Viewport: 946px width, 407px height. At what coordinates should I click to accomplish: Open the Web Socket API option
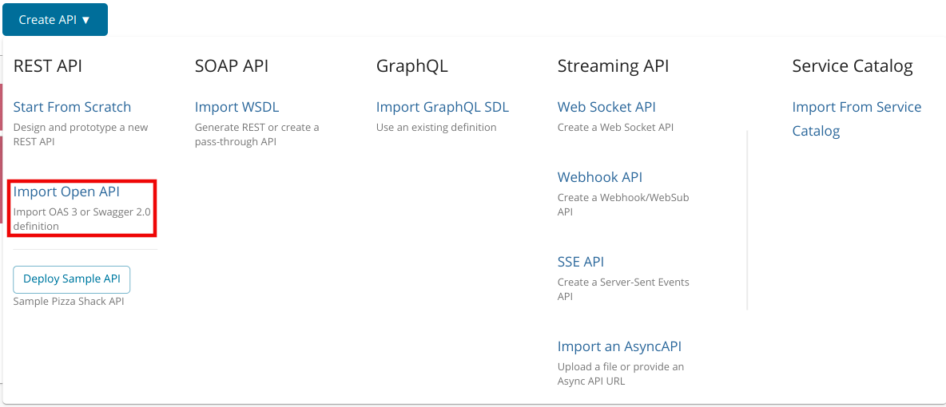[x=606, y=107]
